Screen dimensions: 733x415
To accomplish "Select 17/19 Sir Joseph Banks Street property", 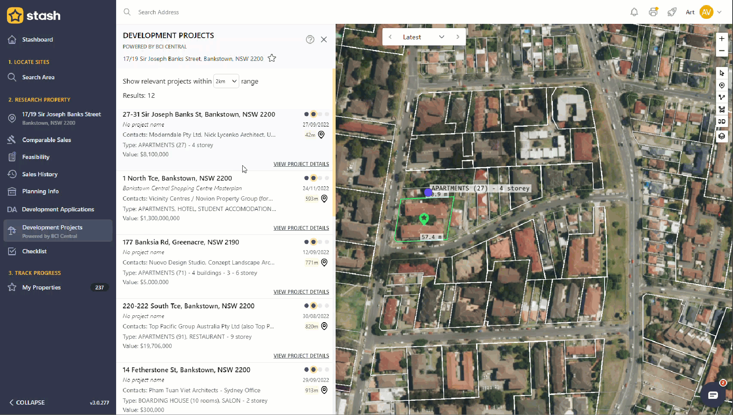I will coord(58,118).
